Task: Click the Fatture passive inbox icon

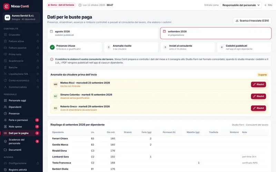Action: click(5, 48)
